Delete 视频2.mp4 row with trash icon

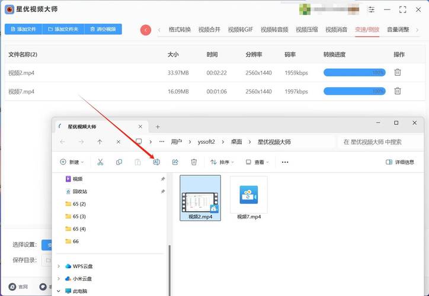coord(398,72)
